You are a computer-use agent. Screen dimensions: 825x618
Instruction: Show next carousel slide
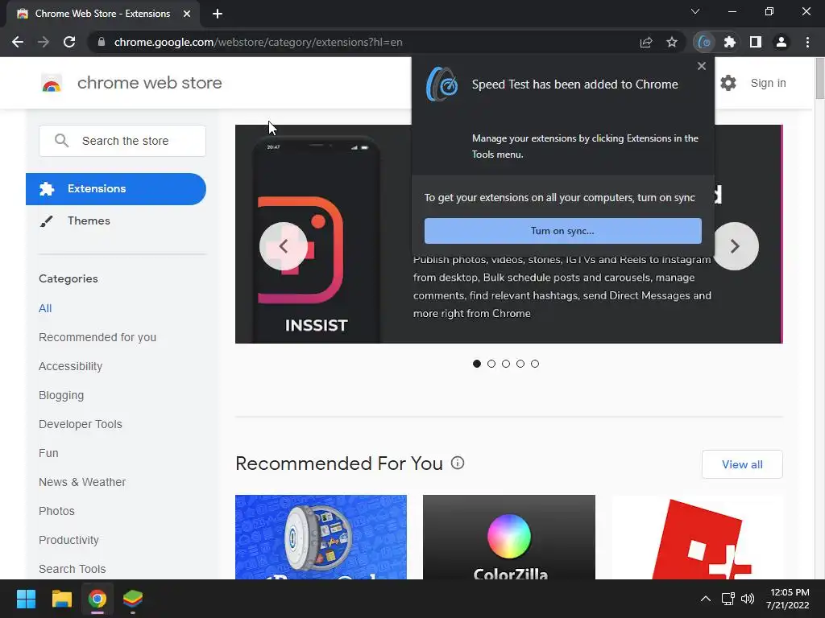point(735,246)
